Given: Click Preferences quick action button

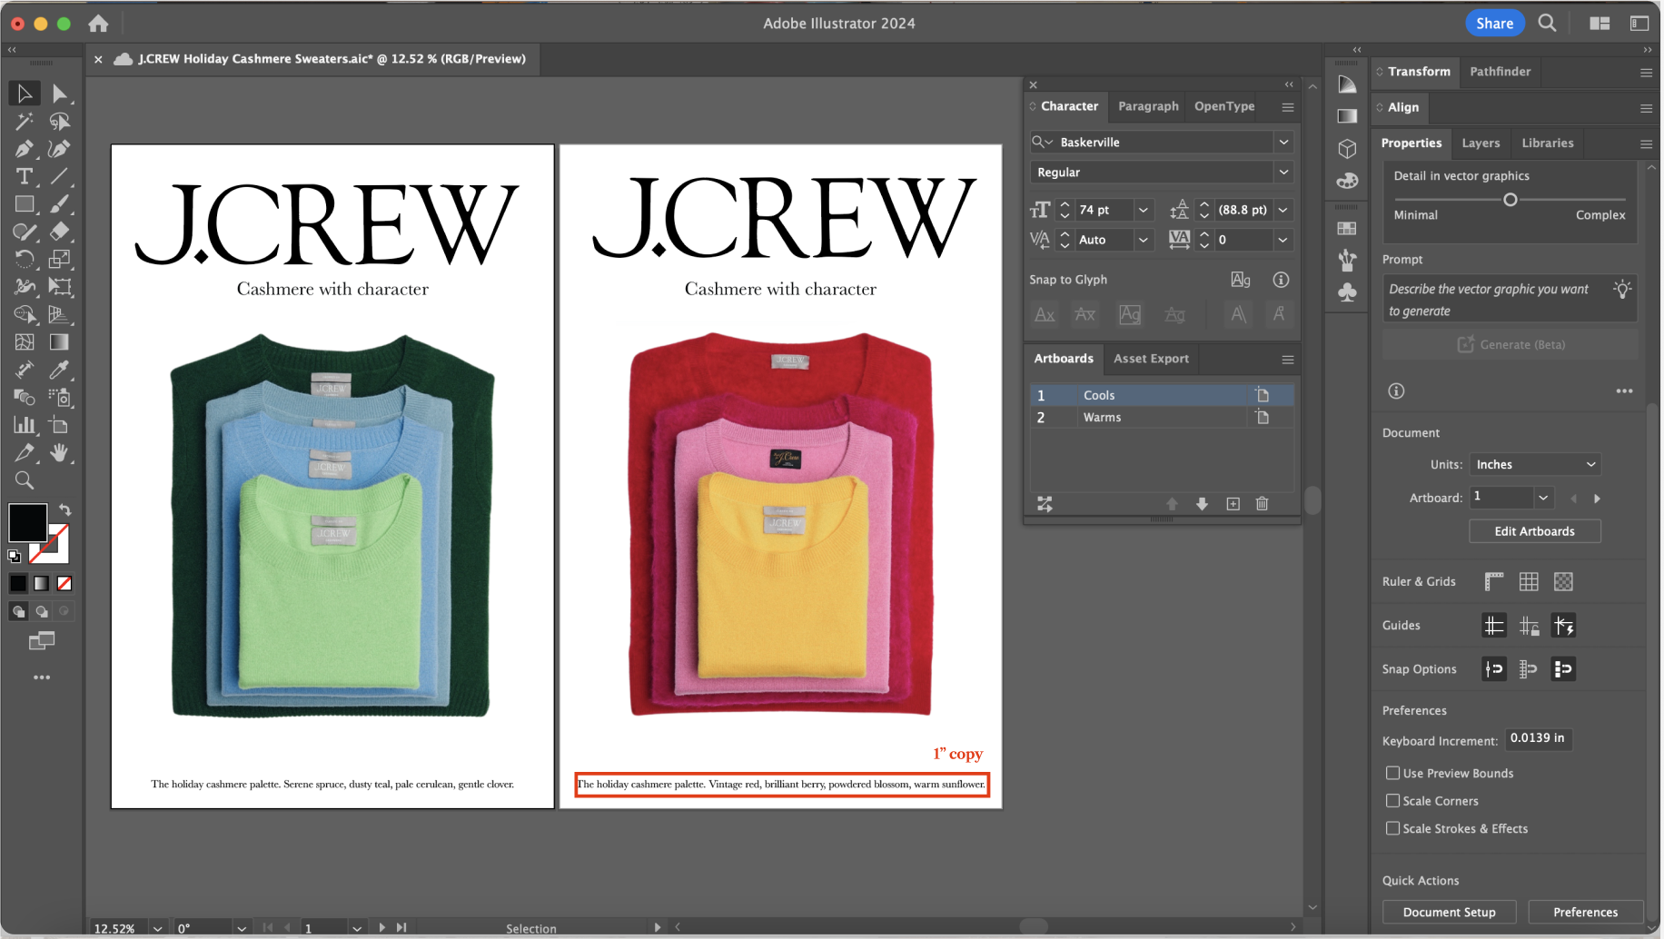Looking at the screenshot, I should click(1586, 912).
